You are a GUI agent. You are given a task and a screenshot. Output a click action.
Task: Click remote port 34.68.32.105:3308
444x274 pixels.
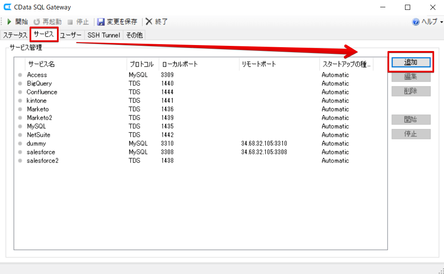(x=264, y=152)
